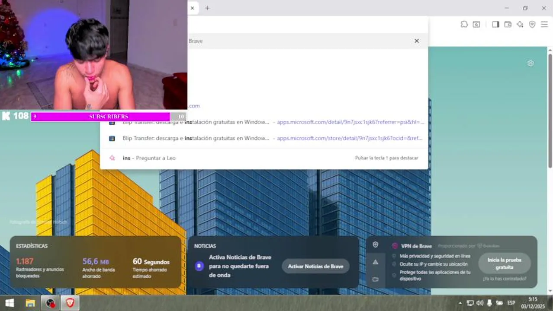This screenshot has width=553, height=311.
Task: Select the Rewards triangle widget tab
Action: [x=375, y=262]
